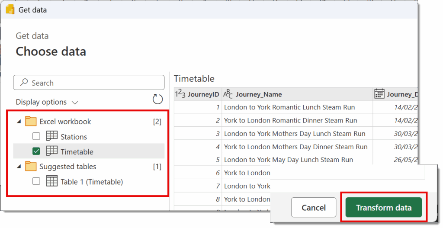
Task: Click the Excel workbook folder icon
Action: (31, 121)
